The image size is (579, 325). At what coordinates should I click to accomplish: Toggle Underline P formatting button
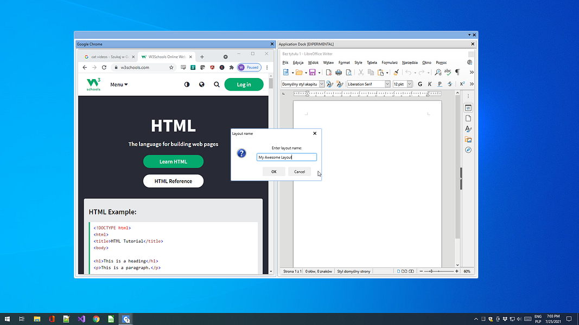pyautogui.click(x=440, y=84)
